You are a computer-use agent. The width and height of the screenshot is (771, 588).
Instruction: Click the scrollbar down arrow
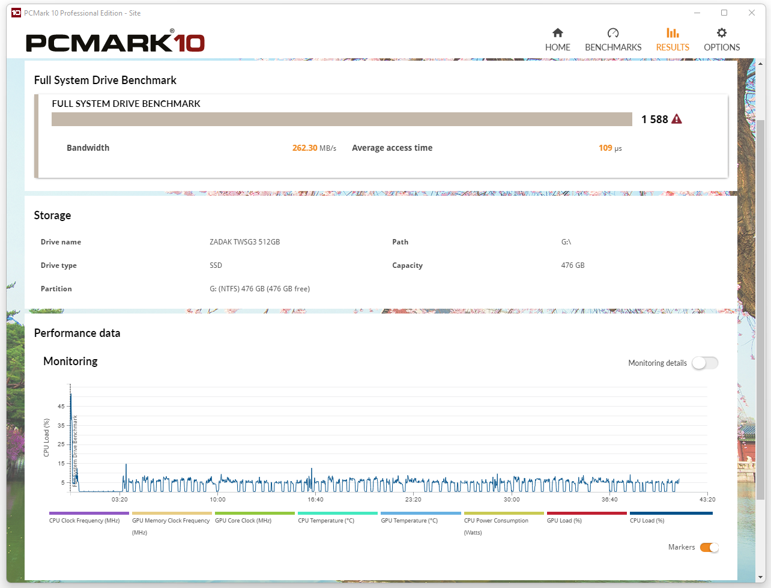[761, 577]
